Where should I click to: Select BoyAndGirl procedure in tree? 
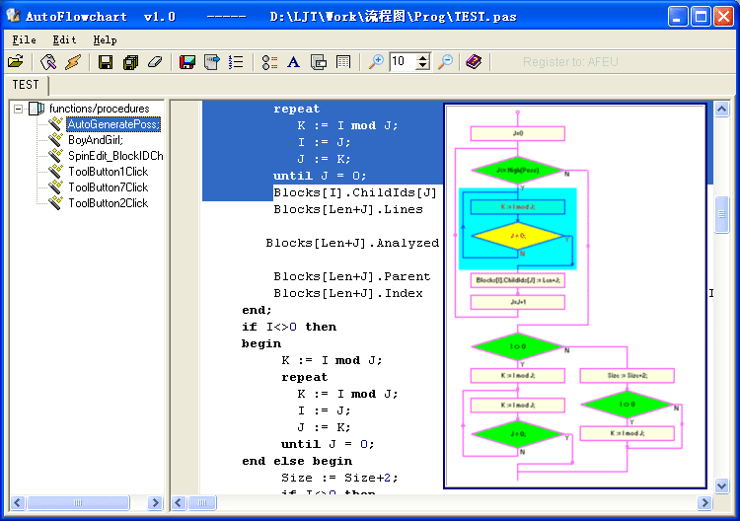96,140
